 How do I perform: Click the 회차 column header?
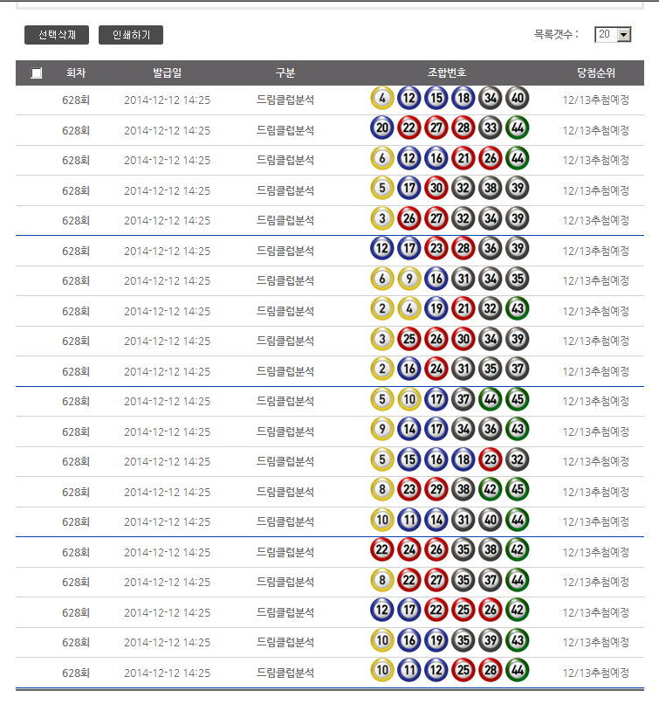tap(76, 73)
